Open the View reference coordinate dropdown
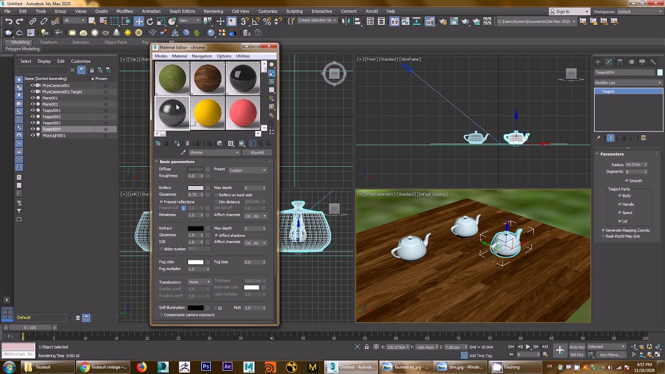 [x=189, y=21]
